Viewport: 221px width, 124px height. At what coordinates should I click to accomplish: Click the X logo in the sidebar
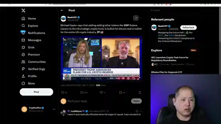coord(23,11)
